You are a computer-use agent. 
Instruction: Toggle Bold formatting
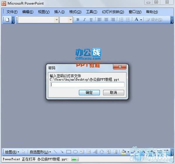click(78, 20)
